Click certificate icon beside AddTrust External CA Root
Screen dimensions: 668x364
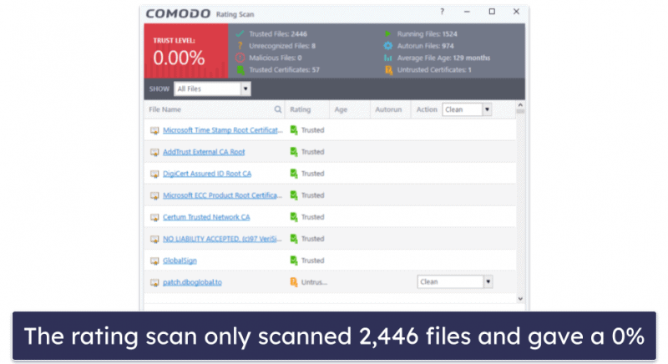click(x=154, y=152)
